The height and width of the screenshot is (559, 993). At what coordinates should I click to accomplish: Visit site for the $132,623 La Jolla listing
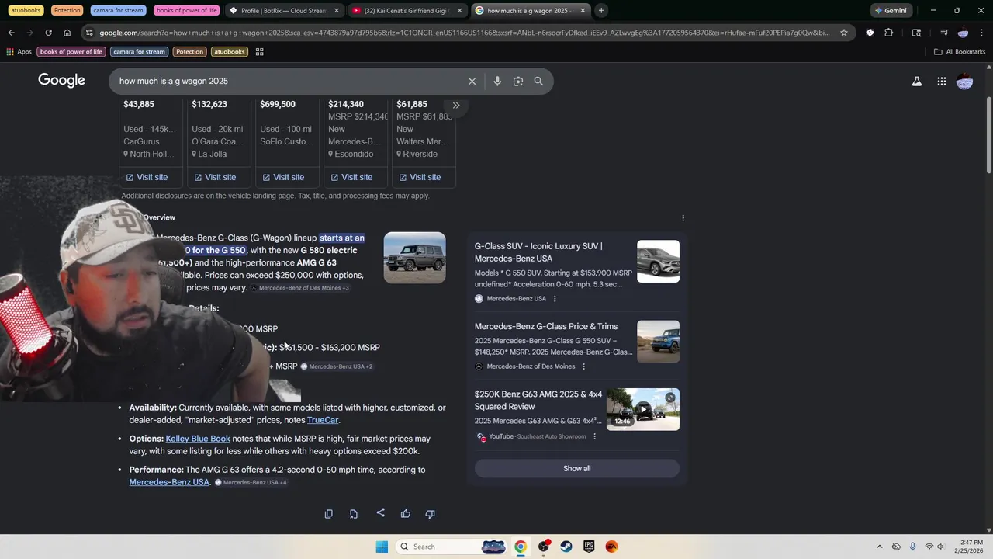pyautogui.click(x=215, y=177)
